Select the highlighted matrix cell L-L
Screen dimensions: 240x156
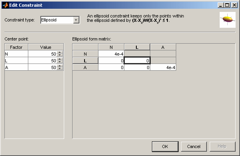coord(137,61)
